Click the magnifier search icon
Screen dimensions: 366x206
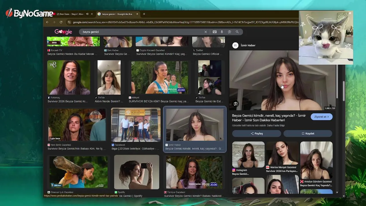coord(237,32)
